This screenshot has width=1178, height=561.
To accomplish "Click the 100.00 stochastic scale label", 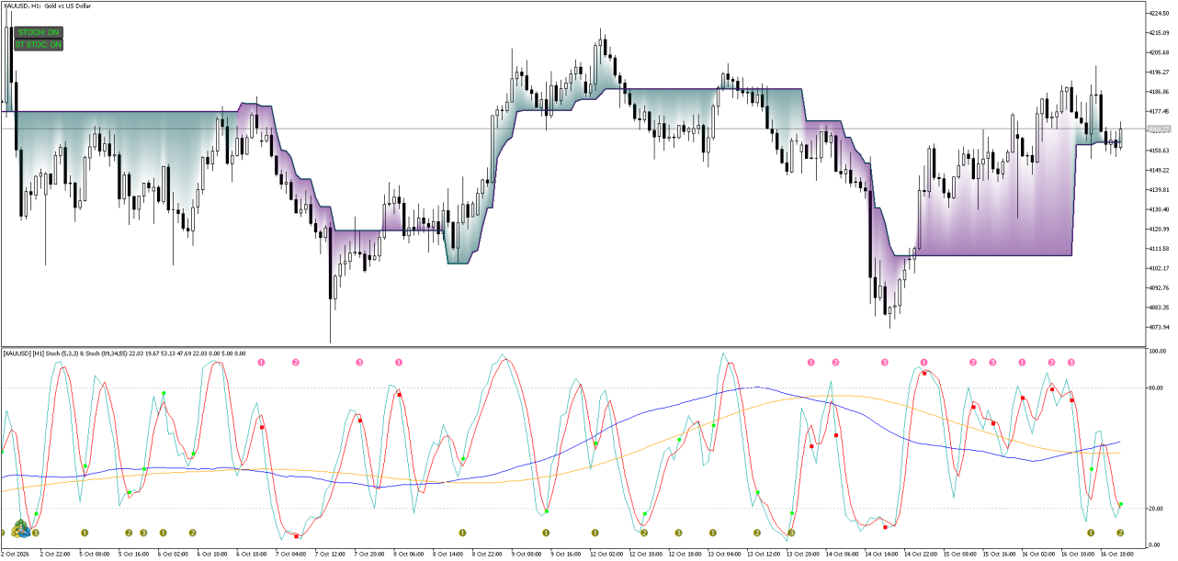I will 1157,352.
